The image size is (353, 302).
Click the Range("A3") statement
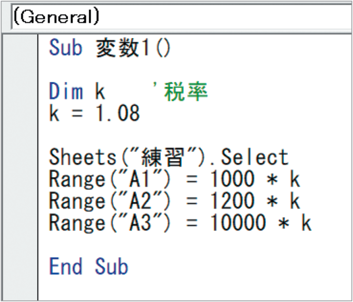(x=180, y=223)
